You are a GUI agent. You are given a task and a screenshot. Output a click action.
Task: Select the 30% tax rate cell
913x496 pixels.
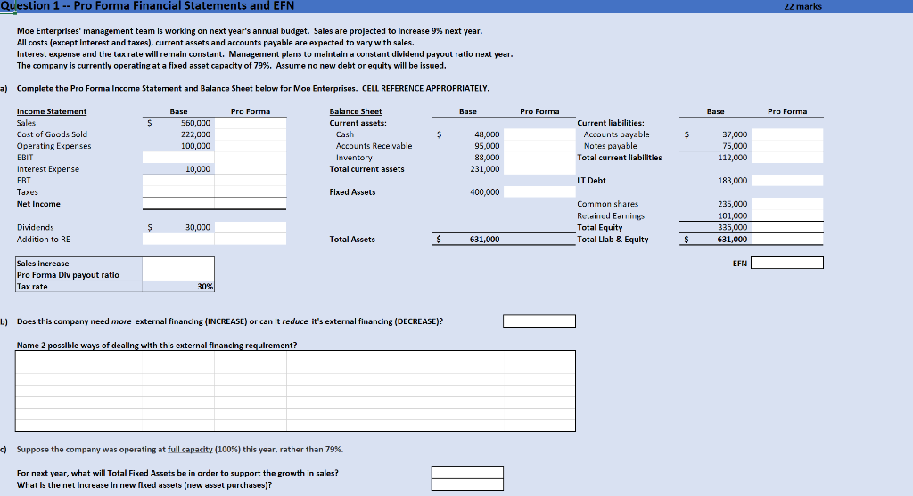pyautogui.click(x=178, y=287)
